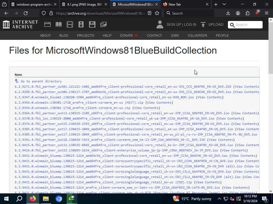This screenshot has width=273, height=204.
Task: Show hidden system tray icons chevron
Action: pyautogui.click(x=219, y=199)
